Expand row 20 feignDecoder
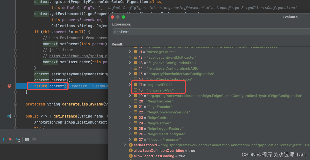Viewport: 310px width, 160px height. tap(130, 101)
